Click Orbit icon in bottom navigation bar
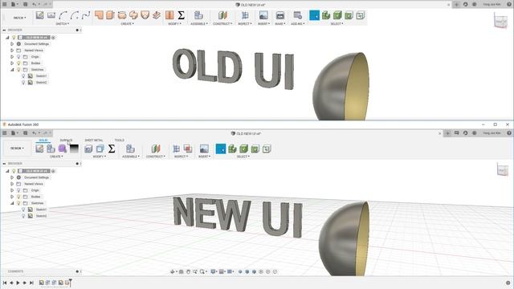The image size is (514, 289). (173, 271)
